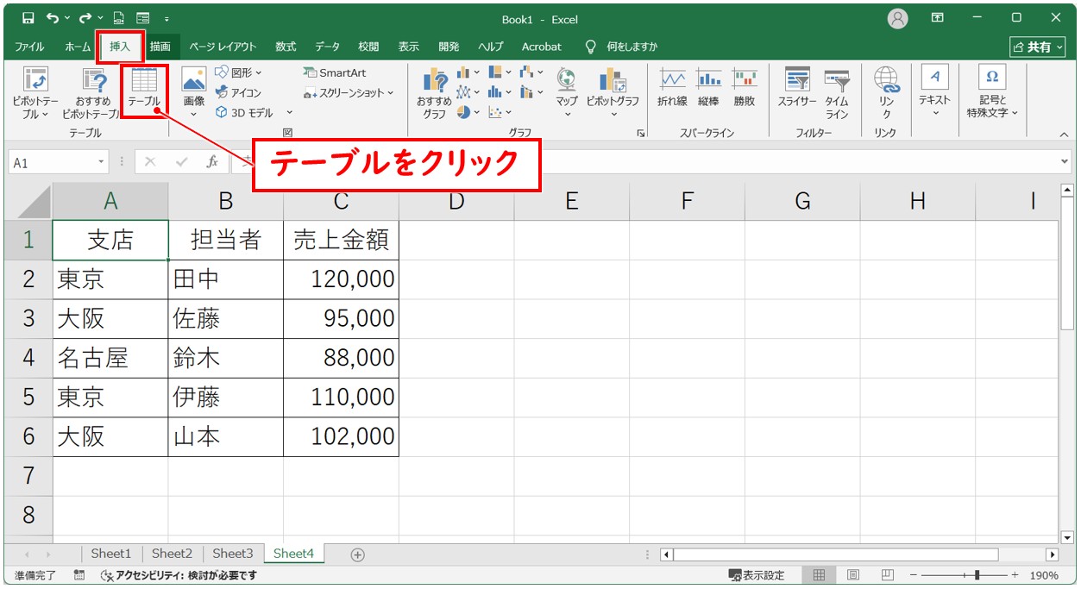
Task: Click the SmartArt button
Action: coord(335,72)
